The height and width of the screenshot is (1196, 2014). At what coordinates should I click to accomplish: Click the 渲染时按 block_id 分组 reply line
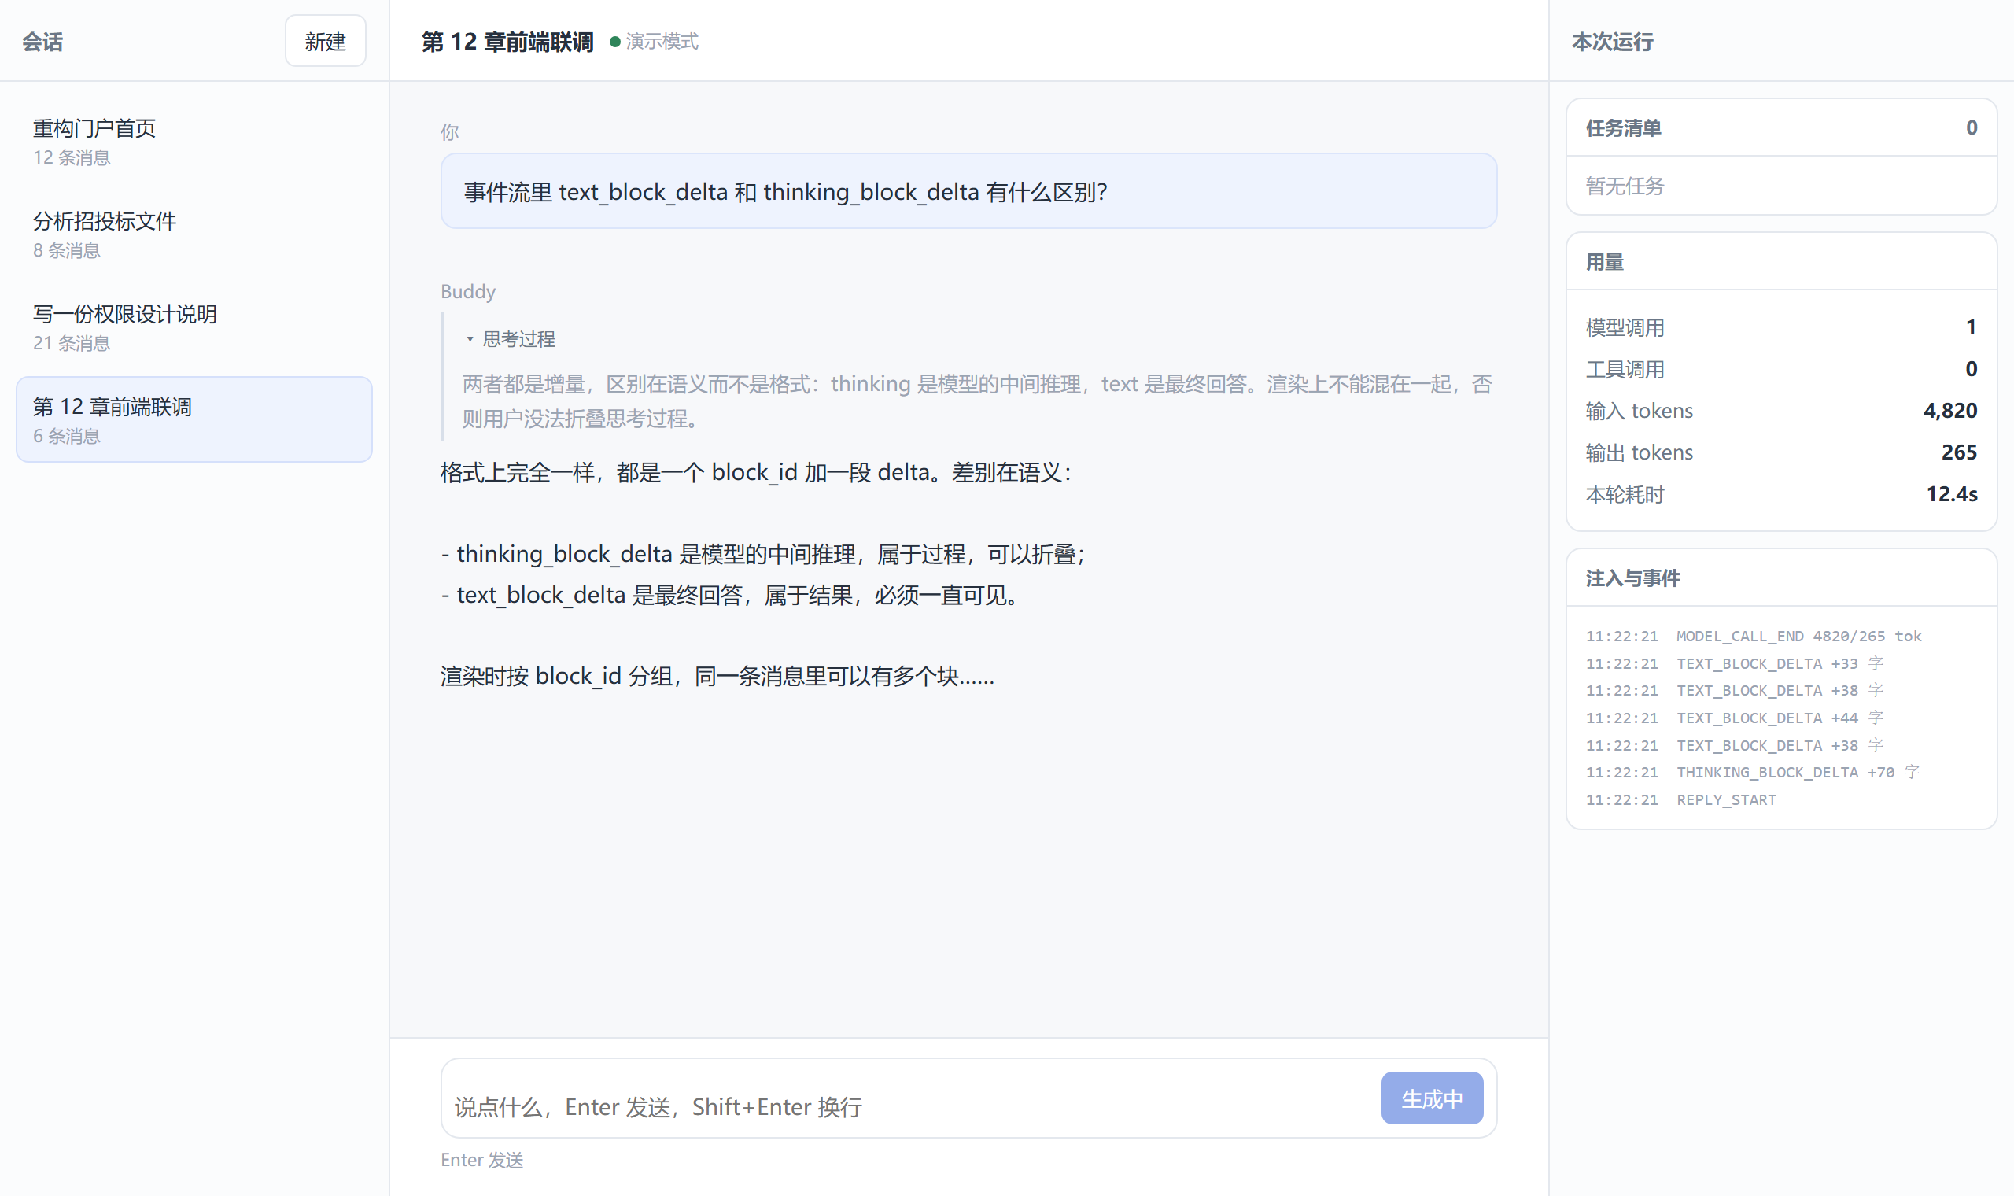717,675
